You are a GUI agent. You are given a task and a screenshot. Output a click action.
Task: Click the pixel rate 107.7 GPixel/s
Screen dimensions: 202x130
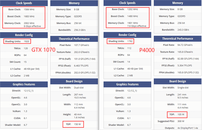[82, 45]
